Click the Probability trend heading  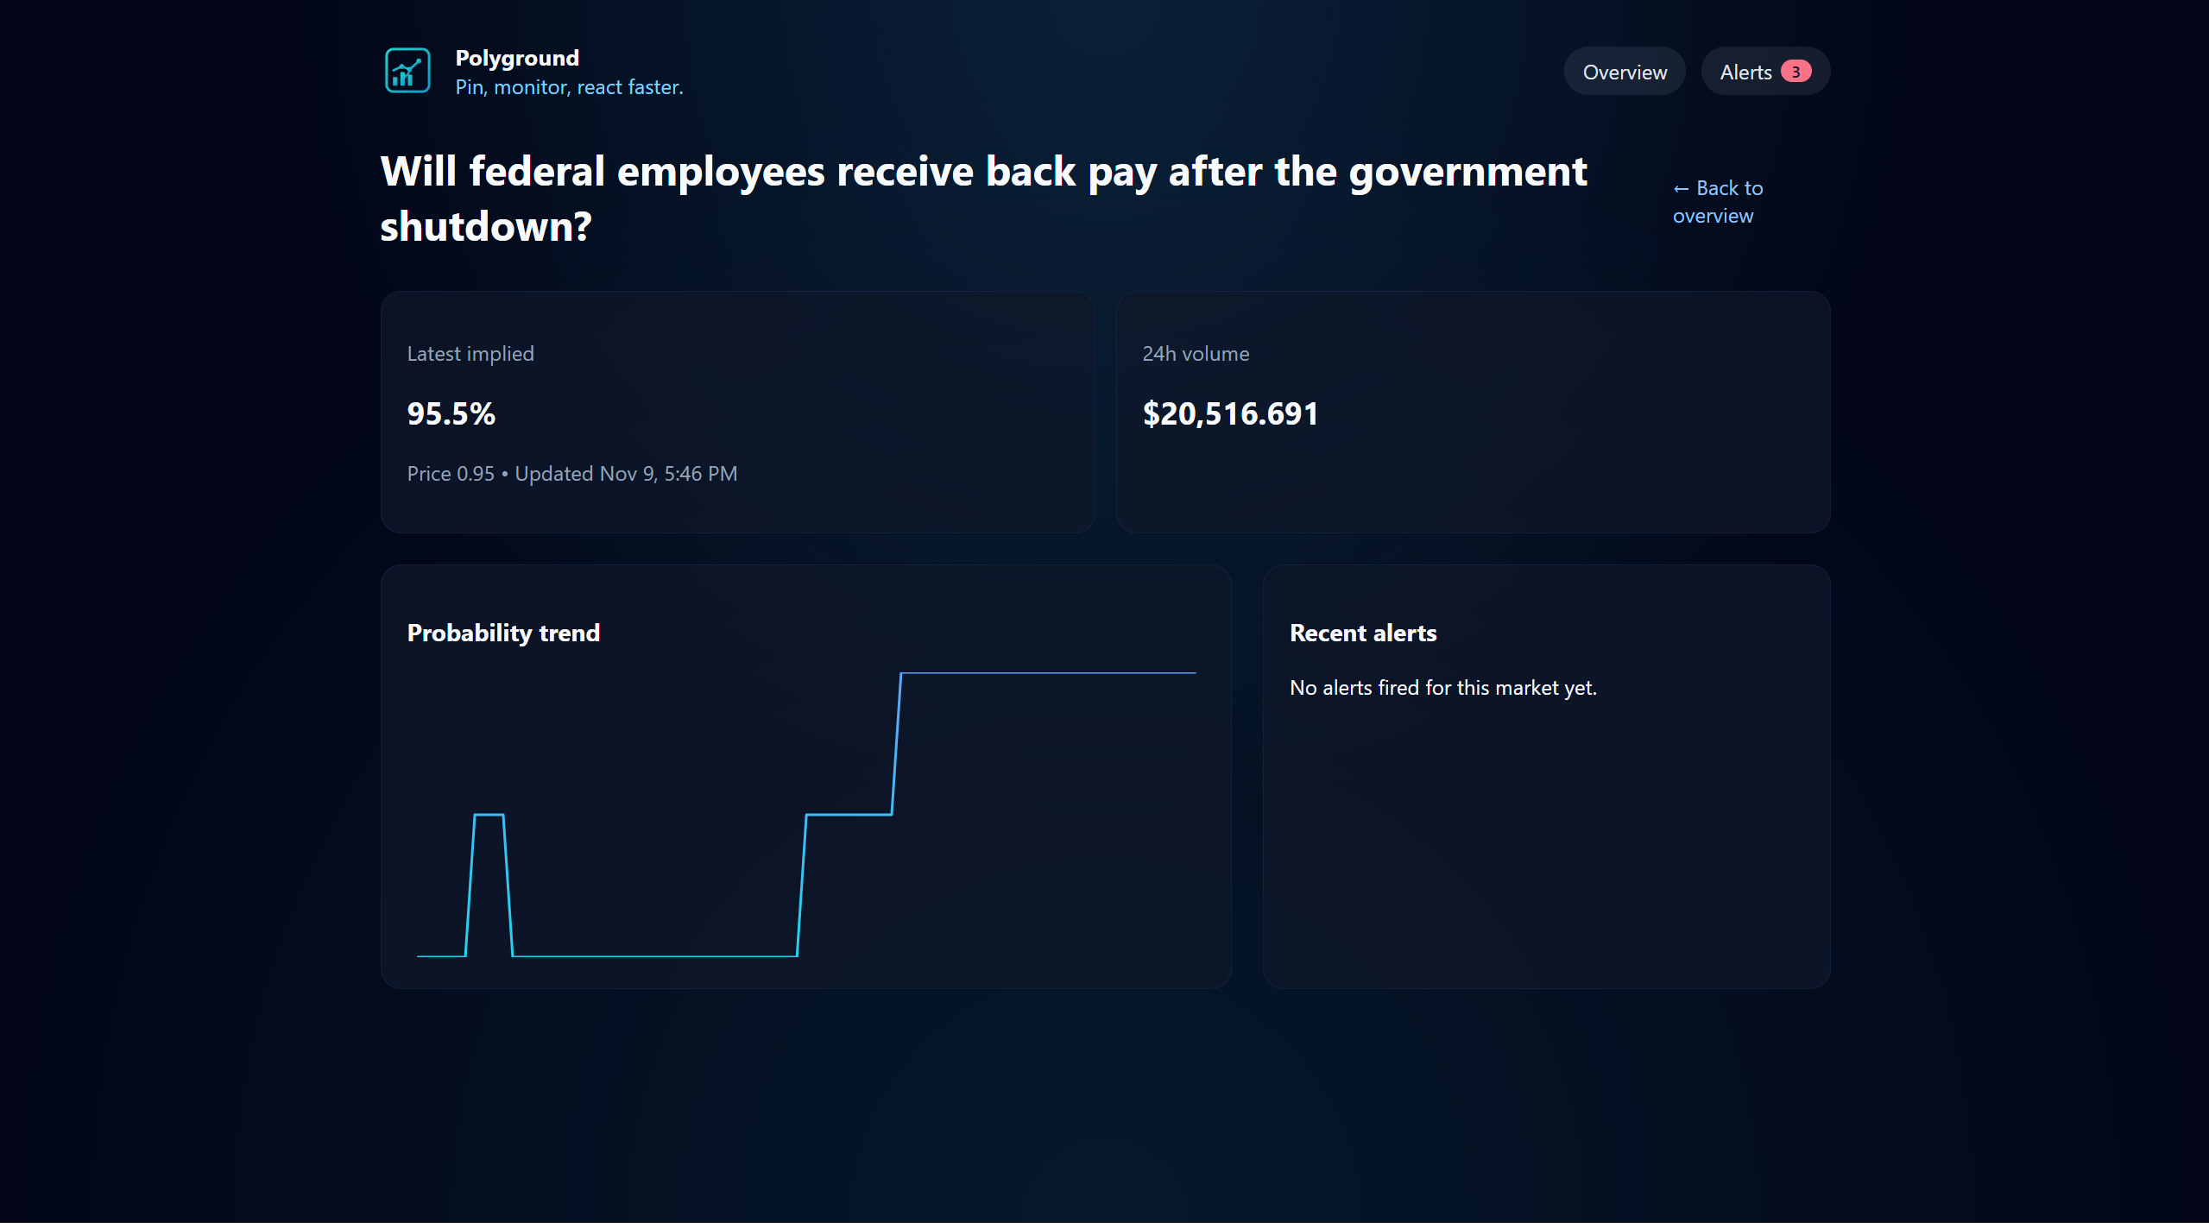tap(503, 633)
